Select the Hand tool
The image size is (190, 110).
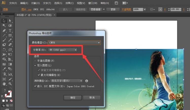coord(4,84)
